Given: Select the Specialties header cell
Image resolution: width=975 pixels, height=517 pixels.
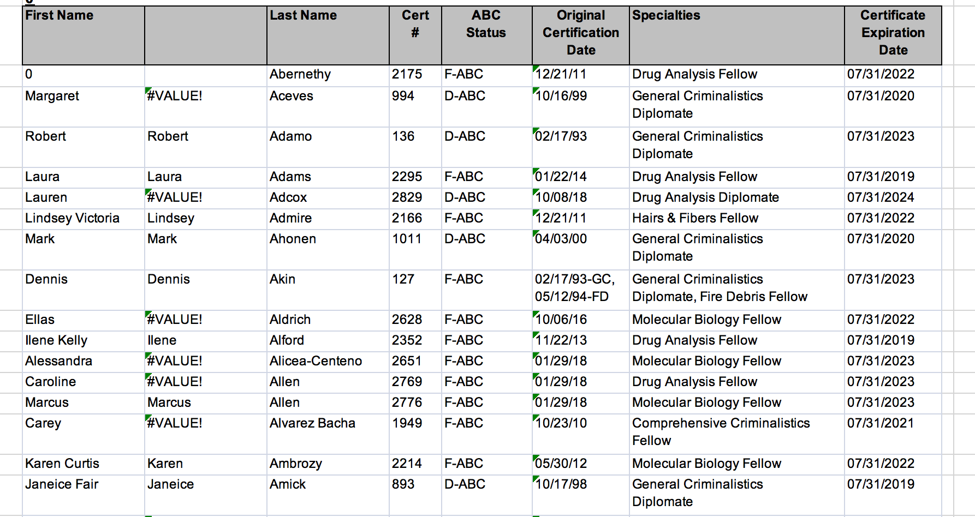Looking at the screenshot, I should tap(737, 35).
